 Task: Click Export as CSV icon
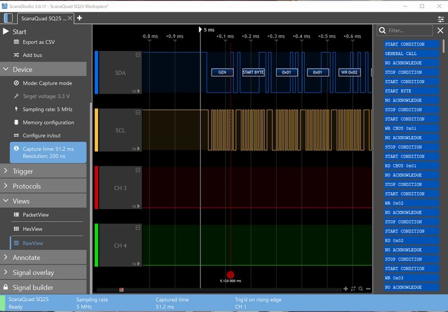tap(17, 42)
